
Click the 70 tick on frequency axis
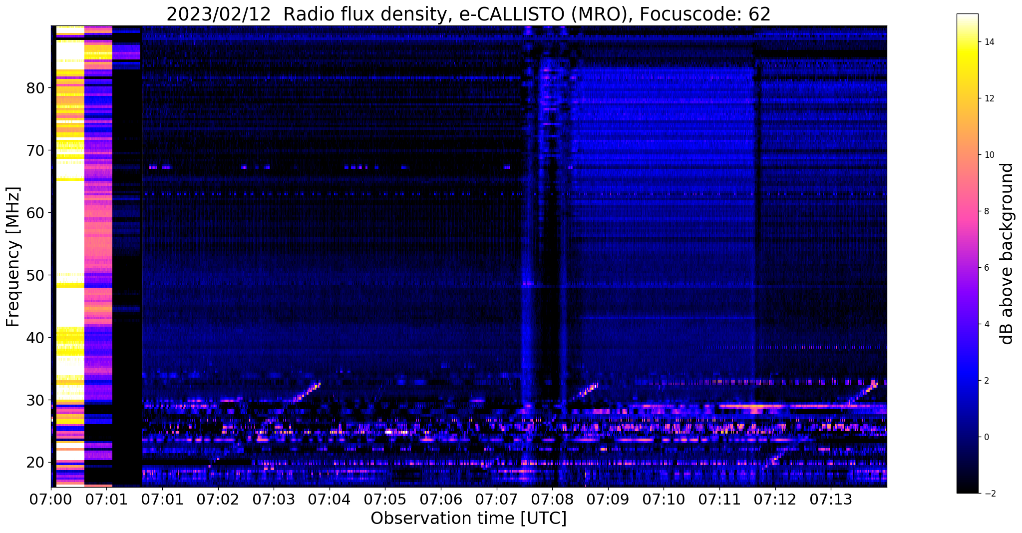35,151
